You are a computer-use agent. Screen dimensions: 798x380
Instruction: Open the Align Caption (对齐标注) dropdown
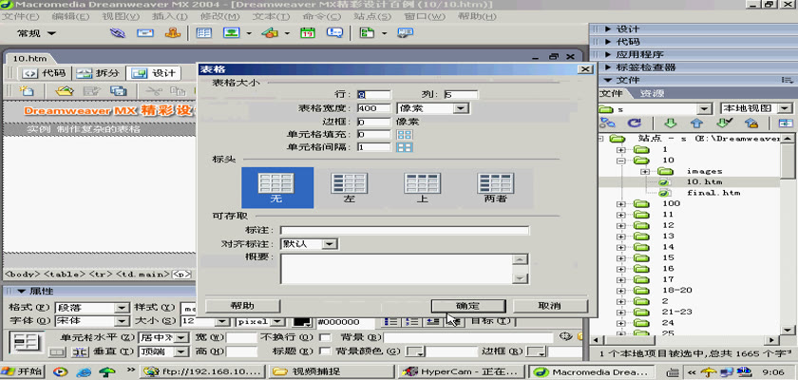point(330,244)
